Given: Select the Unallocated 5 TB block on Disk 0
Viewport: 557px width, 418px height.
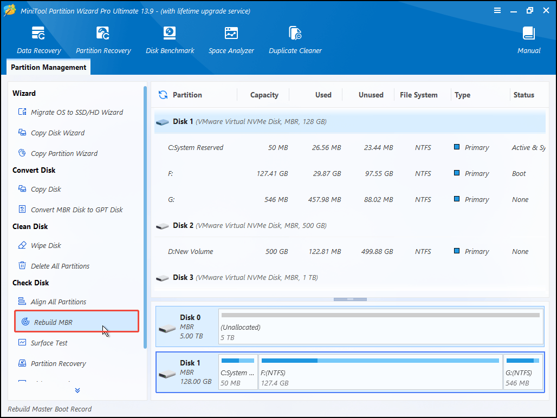Looking at the screenshot, I should (x=381, y=326).
